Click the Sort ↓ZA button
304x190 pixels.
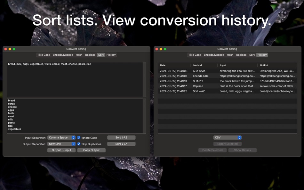(x=121, y=144)
